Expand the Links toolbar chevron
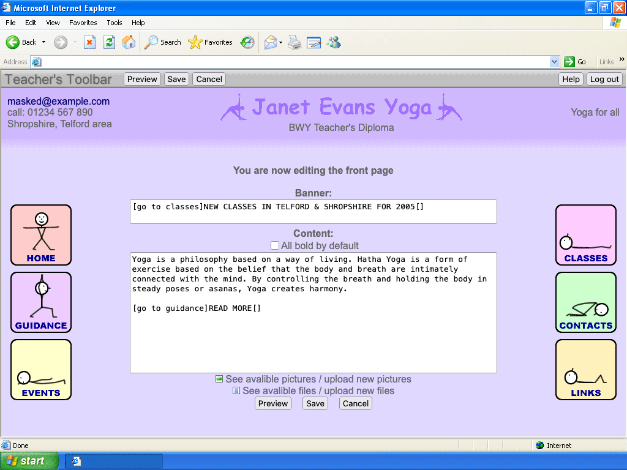The width and height of the screenshot is (627, 470). (622, 59)
